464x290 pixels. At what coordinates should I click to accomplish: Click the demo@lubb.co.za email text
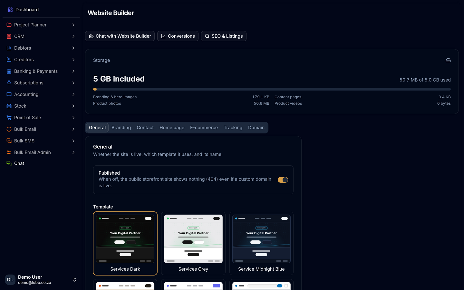click(x=34, y=283)
